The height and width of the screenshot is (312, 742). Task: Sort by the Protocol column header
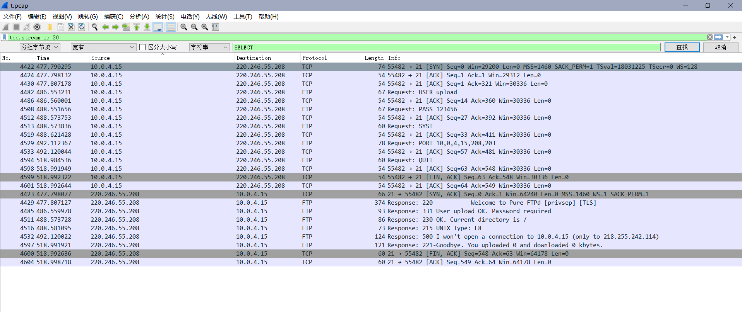point(331,58)
